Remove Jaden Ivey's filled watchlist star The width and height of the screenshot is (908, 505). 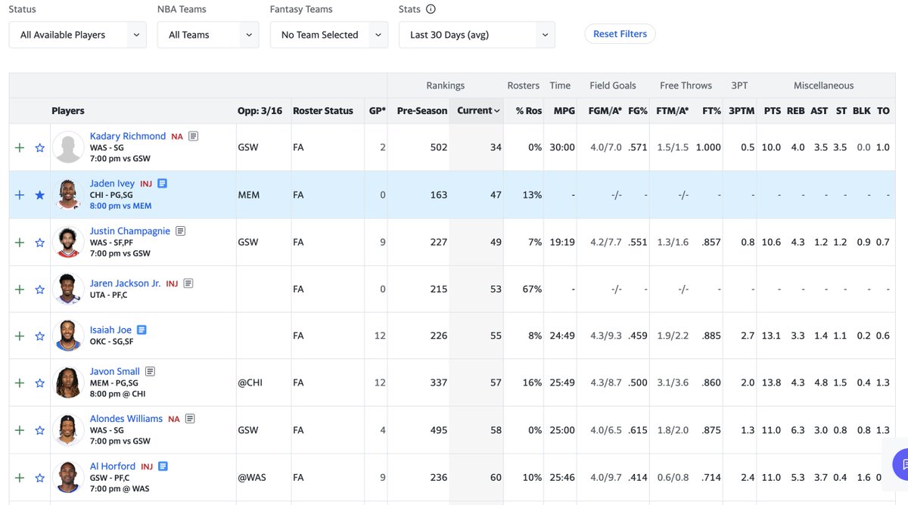(x=40, y=195)
